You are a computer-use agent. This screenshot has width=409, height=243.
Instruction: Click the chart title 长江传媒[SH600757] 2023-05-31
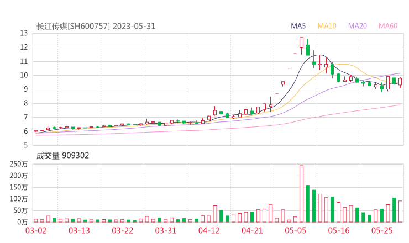point(96,27)
